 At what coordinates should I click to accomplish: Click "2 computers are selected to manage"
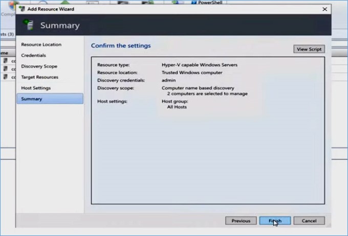click(207, 93)
